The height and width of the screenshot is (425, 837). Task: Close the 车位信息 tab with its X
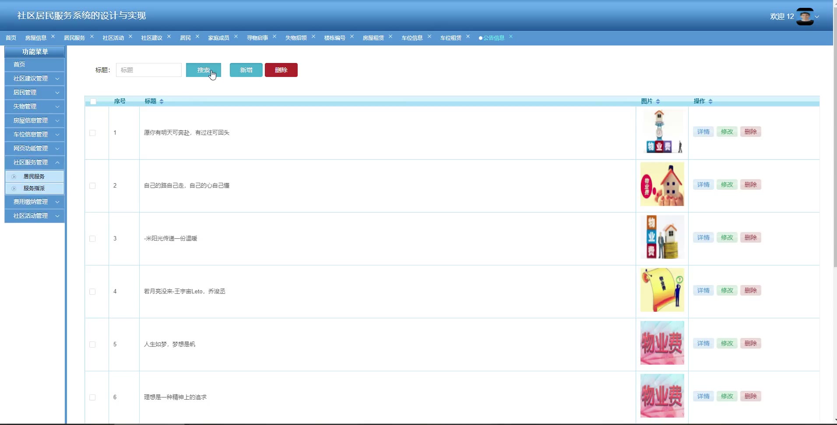pyautogui.click(x=429, y=37)
